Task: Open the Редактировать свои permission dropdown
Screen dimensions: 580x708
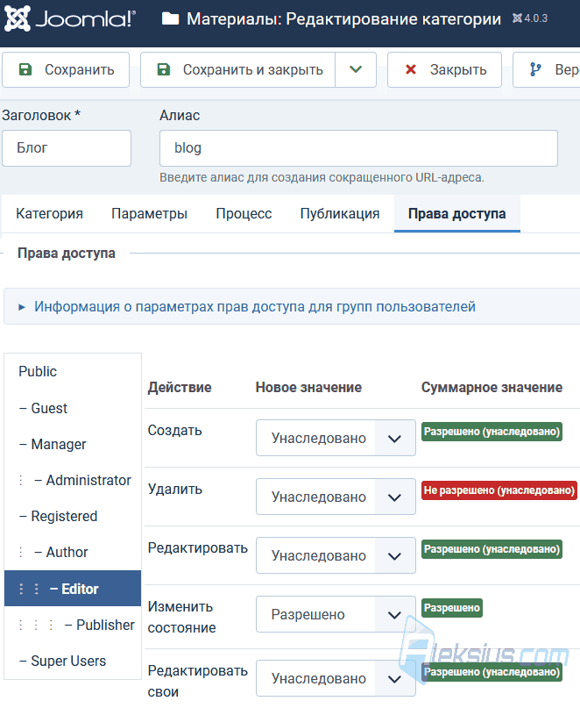Action: pyautogui.click(x=336, y=678)
